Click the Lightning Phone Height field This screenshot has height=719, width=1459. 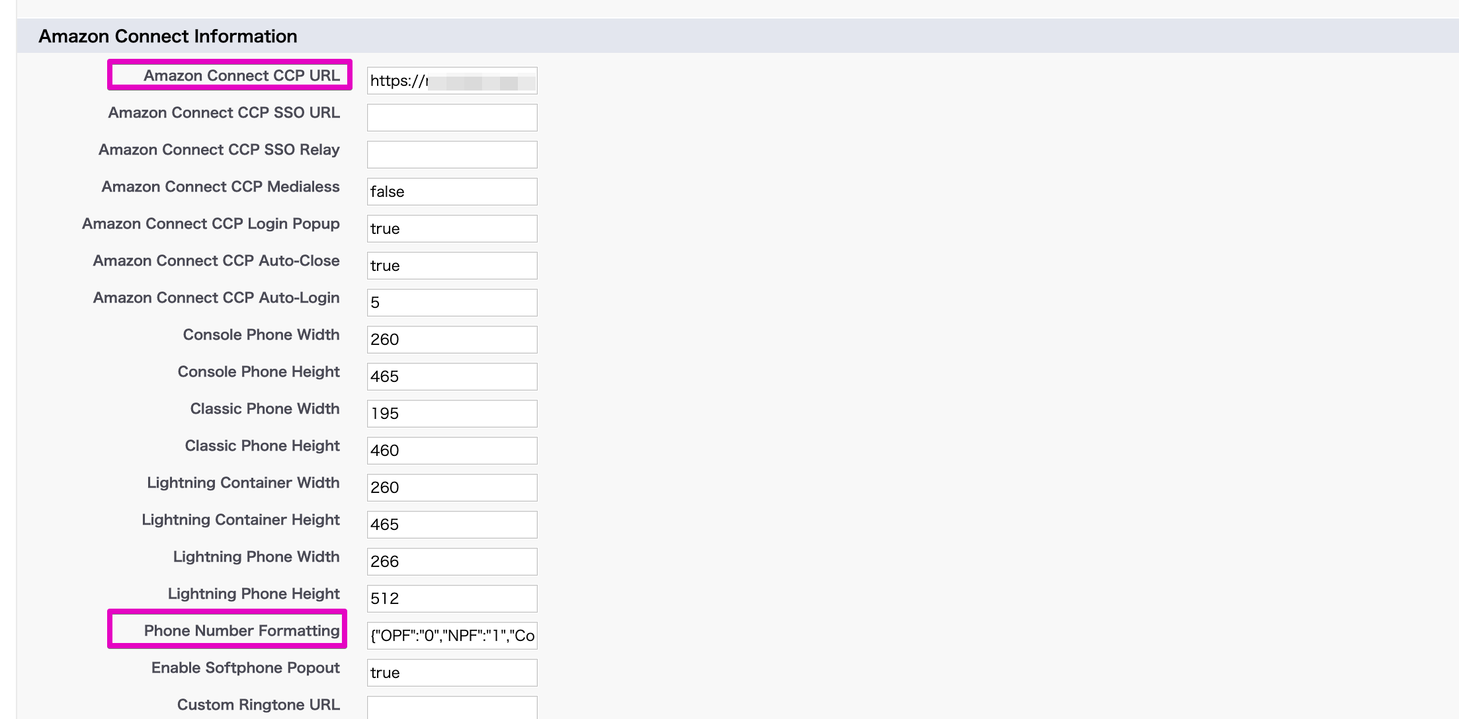[452, 599]
